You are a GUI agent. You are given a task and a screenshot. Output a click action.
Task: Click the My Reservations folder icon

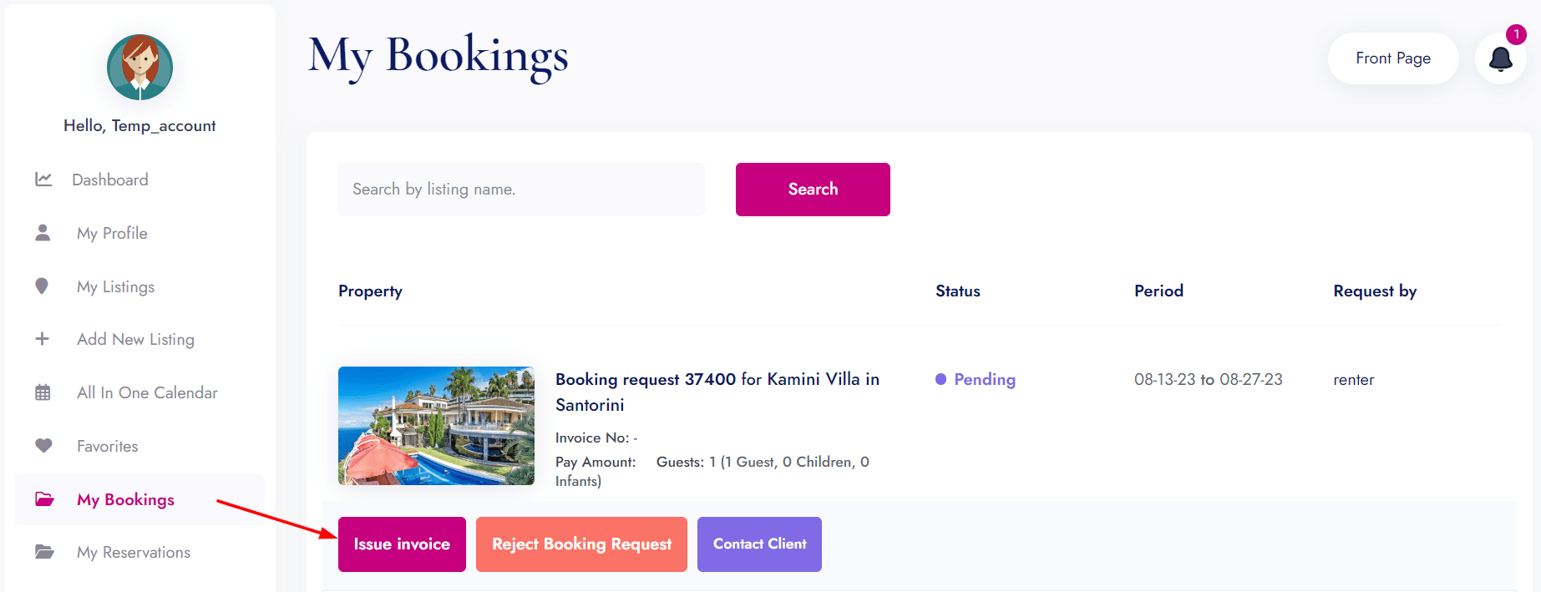coord(43,552)
